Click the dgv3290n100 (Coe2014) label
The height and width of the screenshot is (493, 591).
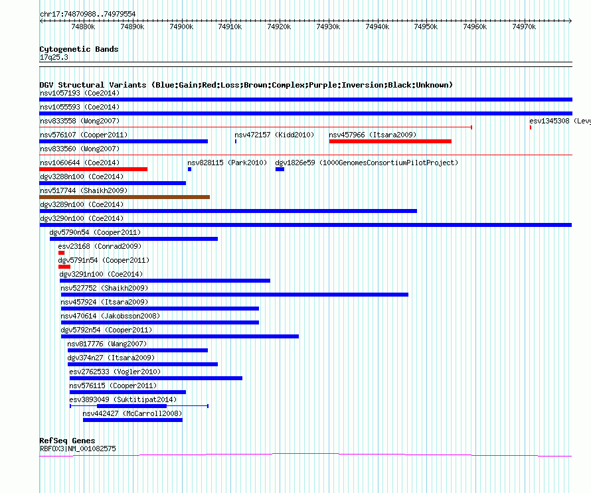[82, 218]
